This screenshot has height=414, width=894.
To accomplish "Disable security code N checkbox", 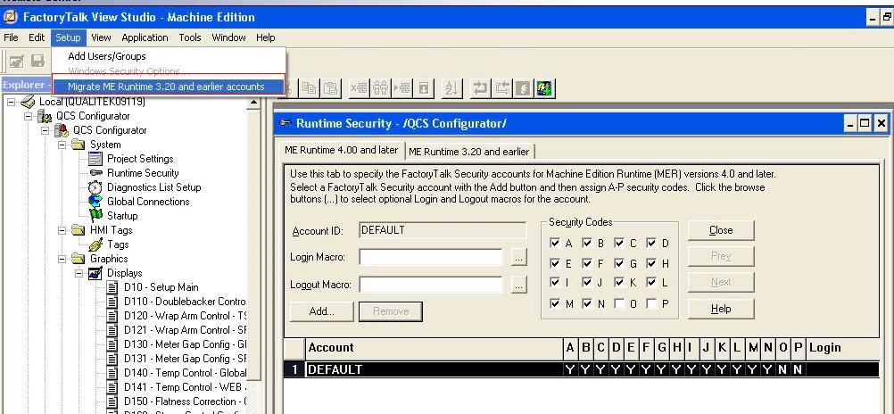I will 587,303.
